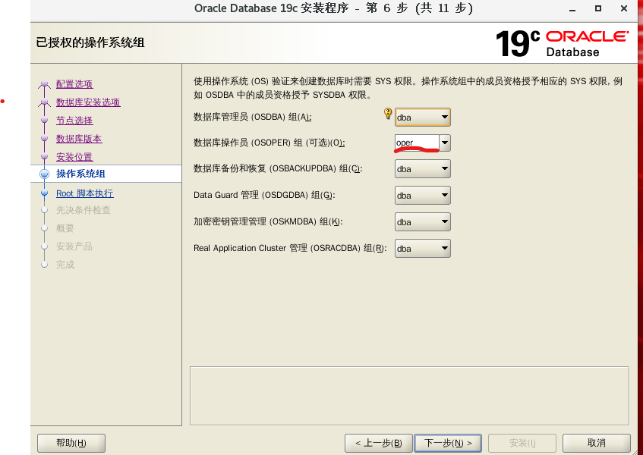This screenshot has height=455, width=643.
Task: Click the 数据库备份和恢复 (OSBACKUPDBA) 组 label
Action: coord(278,169)
